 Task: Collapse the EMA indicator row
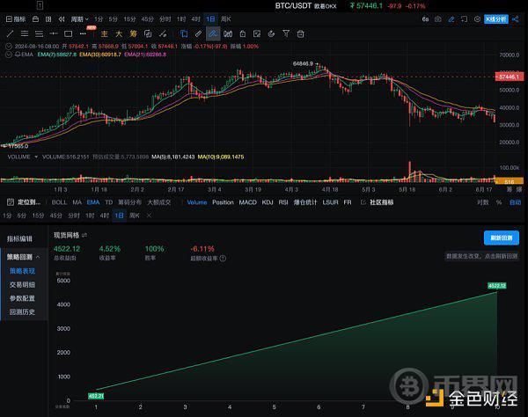click(9, 55)
